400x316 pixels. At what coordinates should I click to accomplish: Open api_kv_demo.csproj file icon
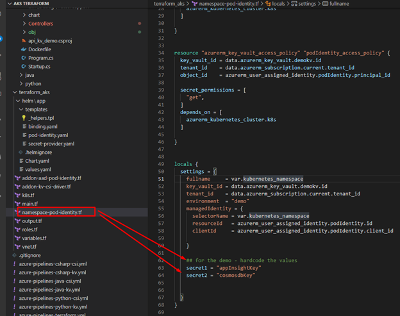point(24,41)
